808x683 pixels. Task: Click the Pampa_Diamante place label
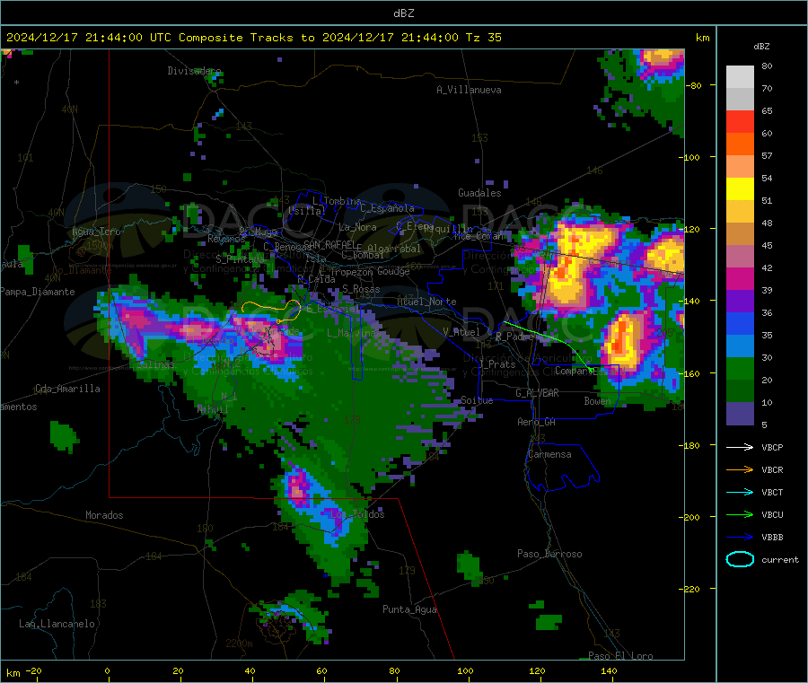(x=37, y=292)
